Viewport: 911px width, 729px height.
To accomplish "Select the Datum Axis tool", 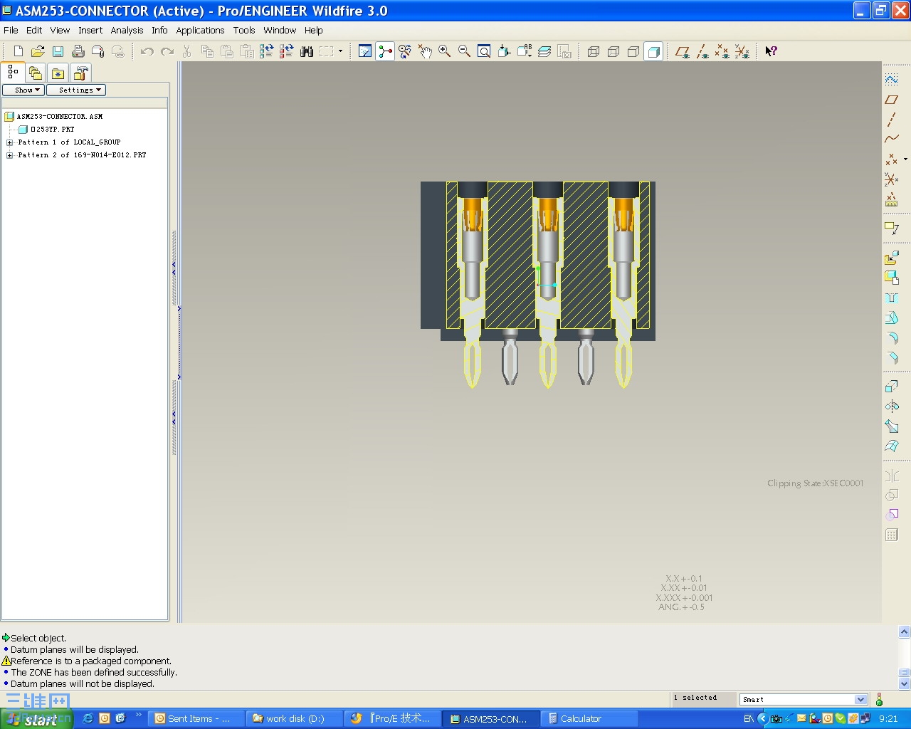I will 892,120.
